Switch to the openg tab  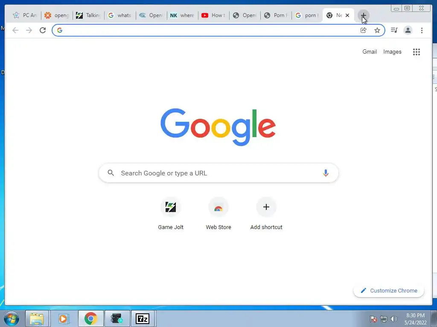(x=57, y=15)
